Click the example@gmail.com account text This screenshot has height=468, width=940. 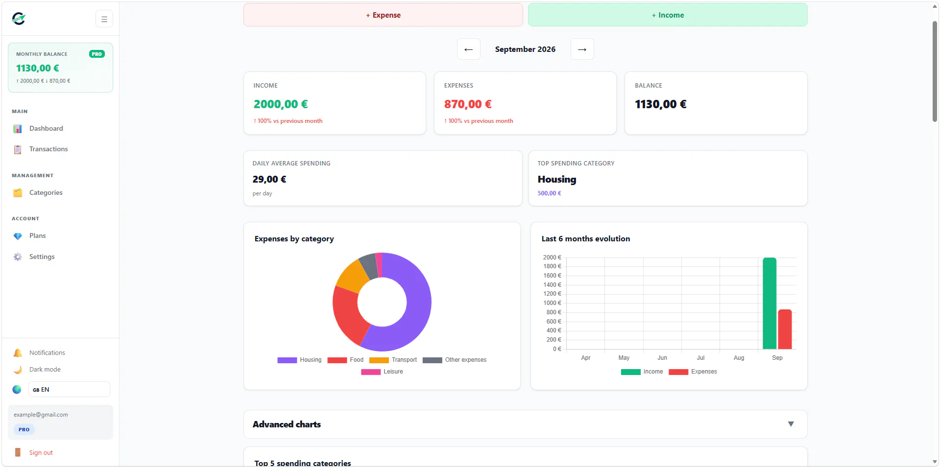click(x=41, y=415)
